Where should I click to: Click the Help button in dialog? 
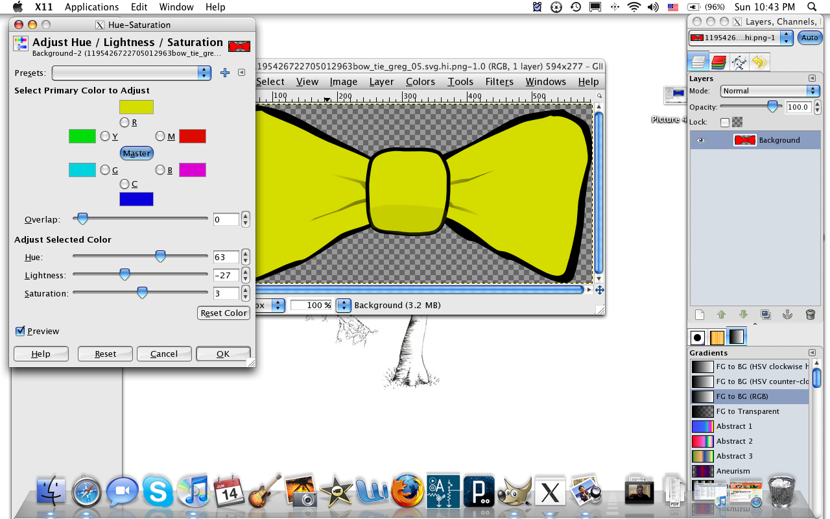point(41,354)
